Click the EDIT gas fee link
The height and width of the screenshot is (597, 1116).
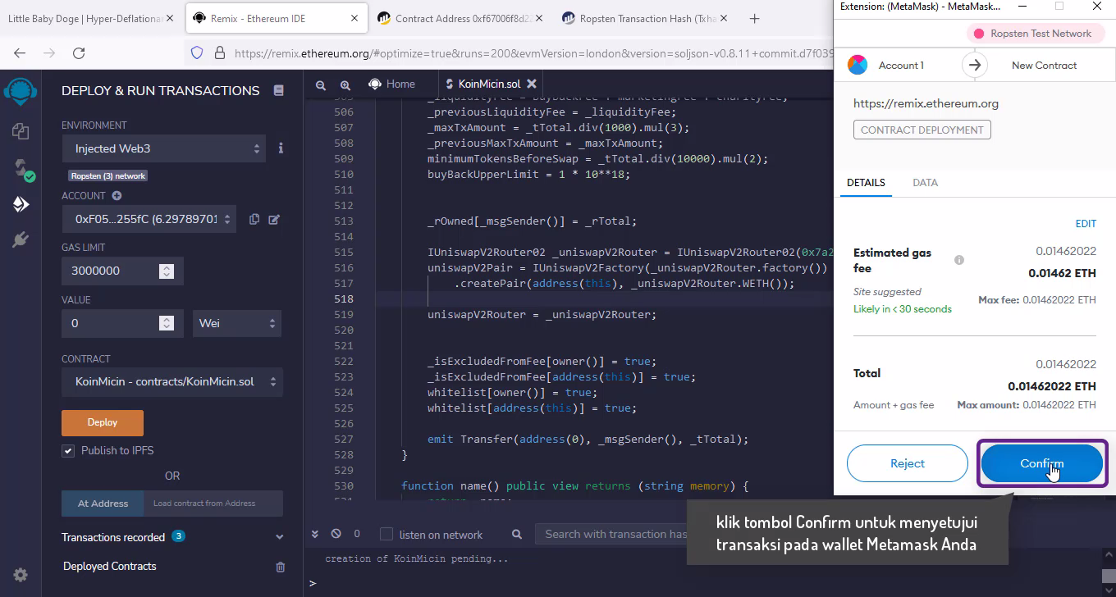1085,224
